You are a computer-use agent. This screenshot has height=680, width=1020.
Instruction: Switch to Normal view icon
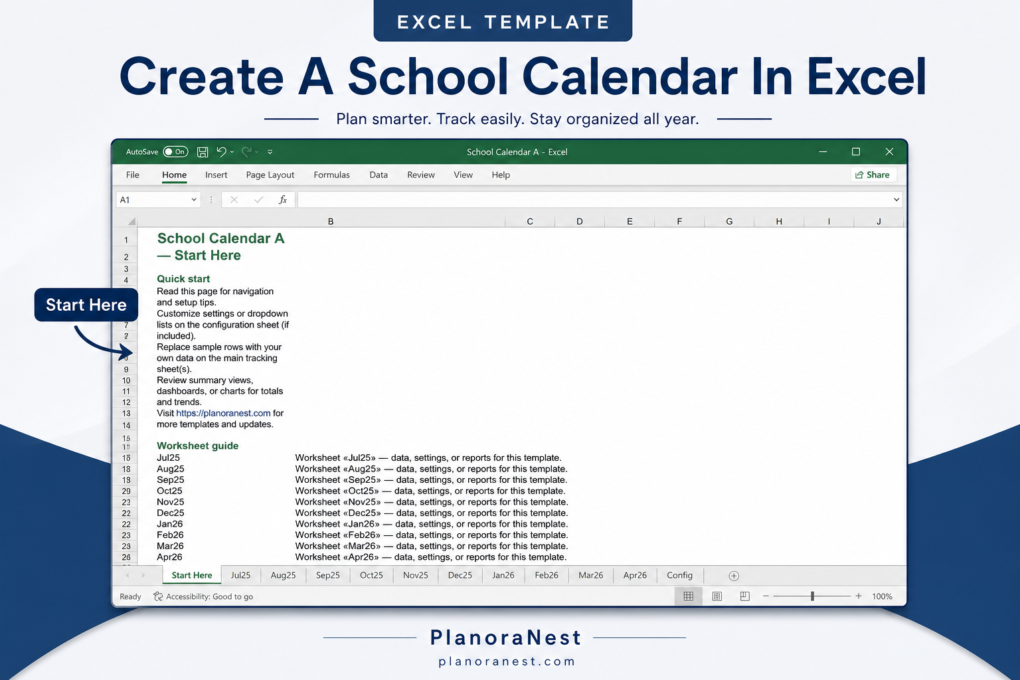coord(689,596)
